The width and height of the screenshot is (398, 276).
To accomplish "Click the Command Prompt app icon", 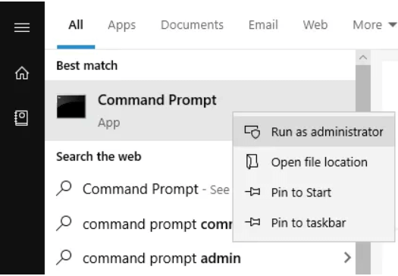I will [71, 106].
